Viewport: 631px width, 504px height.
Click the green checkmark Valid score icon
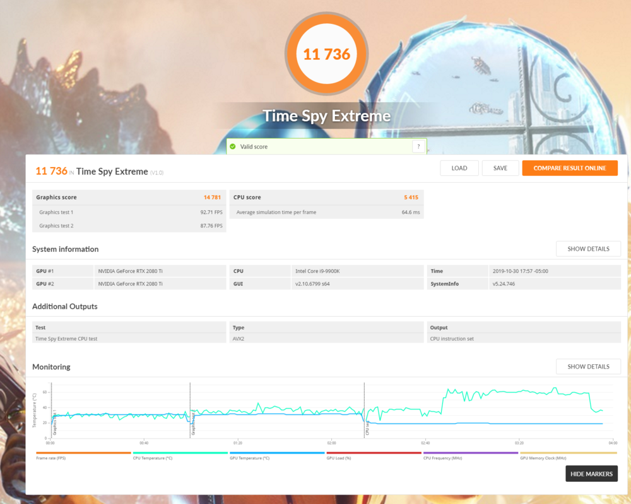point(233,147)
